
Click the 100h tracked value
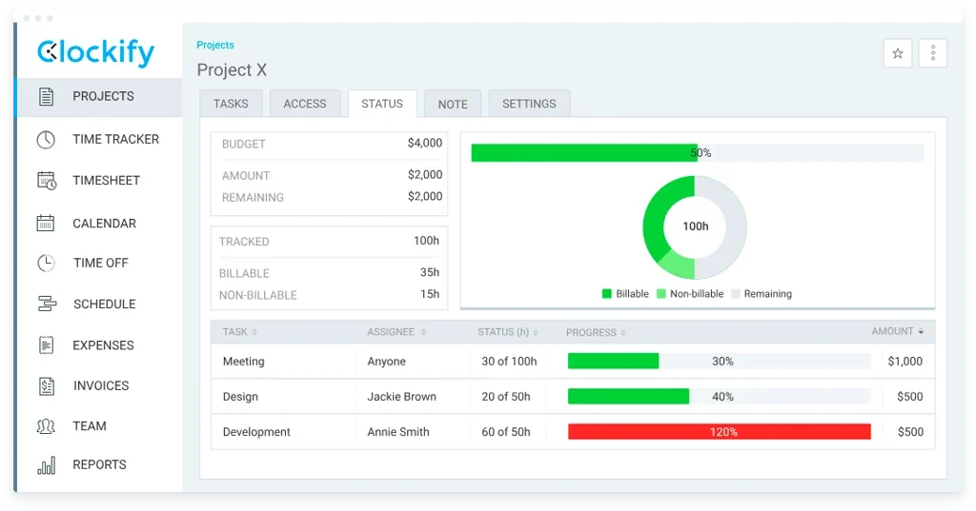pos(426,241)
